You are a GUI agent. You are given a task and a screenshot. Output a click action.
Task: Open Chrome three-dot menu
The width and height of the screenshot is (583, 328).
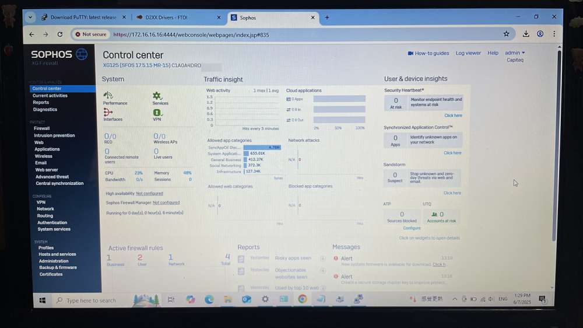554,34
